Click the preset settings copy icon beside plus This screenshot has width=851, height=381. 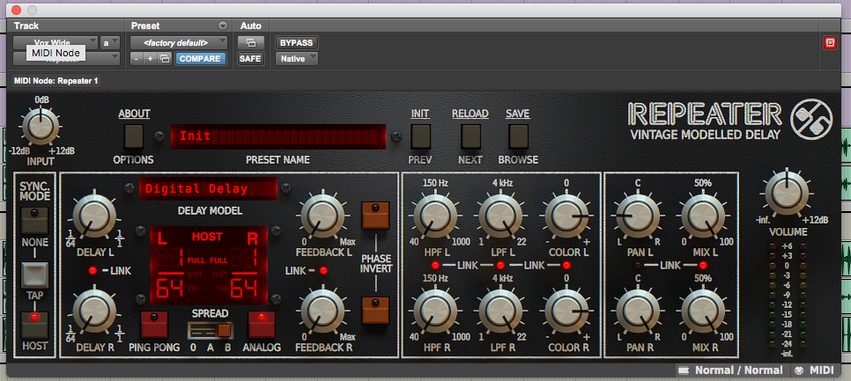[x=165, y=59]
